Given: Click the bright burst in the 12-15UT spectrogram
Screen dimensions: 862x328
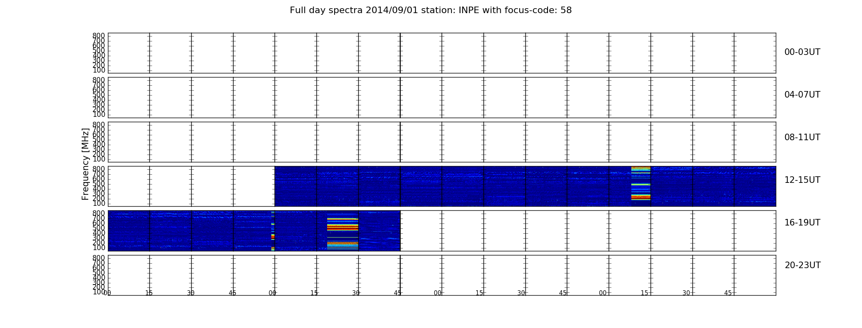Looking at the screenshot, I should [x=641, y=183].
